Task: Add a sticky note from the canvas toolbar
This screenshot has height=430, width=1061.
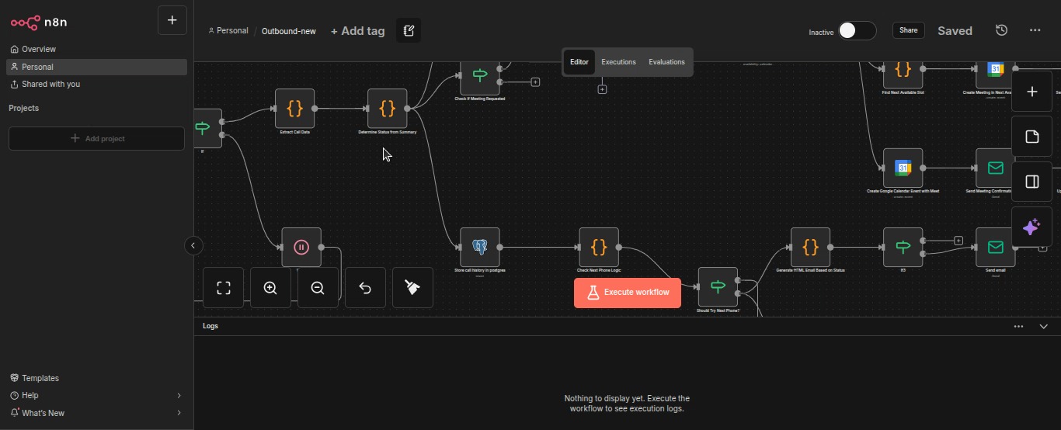Action: point(1031,137)
